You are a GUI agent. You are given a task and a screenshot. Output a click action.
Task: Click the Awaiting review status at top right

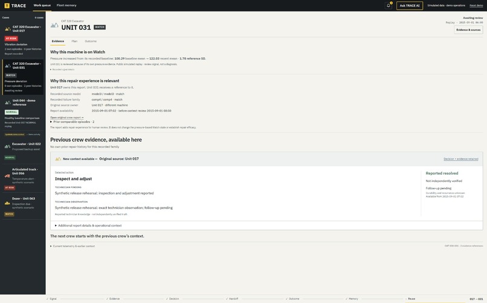(x=472, y=18)
